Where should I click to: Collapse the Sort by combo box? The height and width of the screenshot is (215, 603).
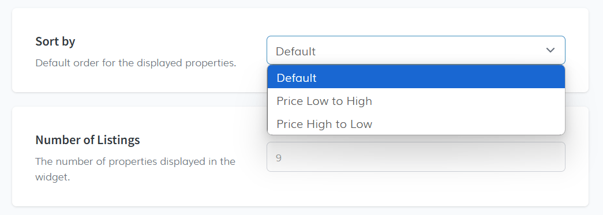[415, 50]
